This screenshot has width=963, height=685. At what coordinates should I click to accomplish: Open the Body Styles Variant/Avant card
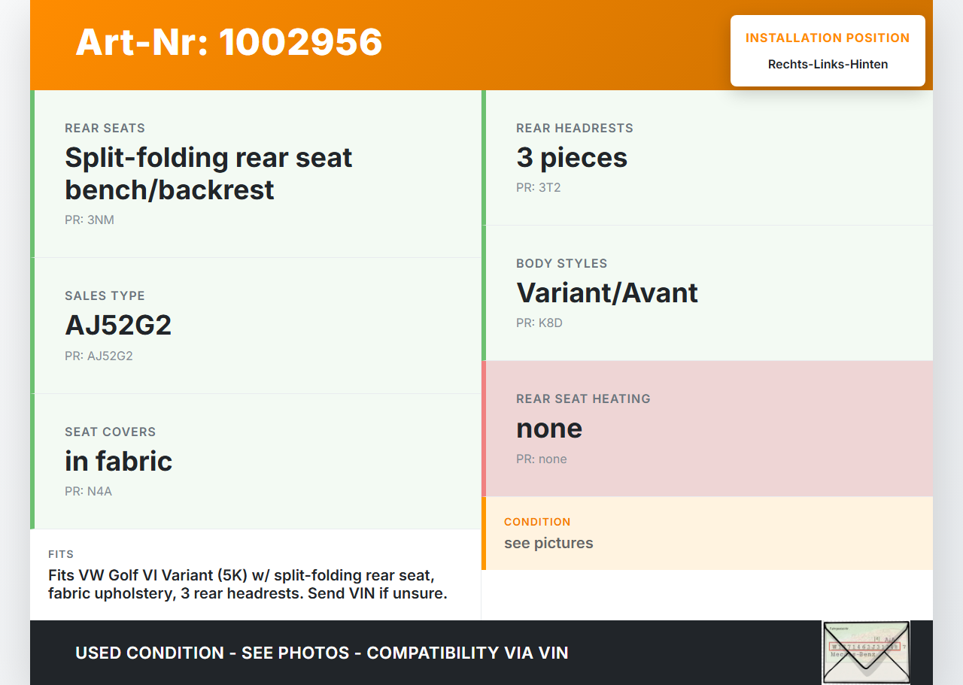pos(707,293)
